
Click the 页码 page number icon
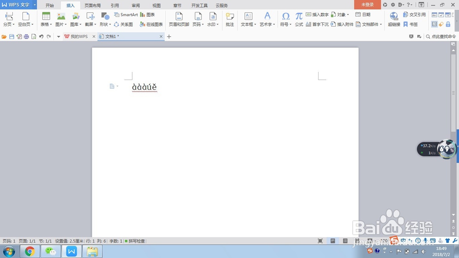[198, 16]
